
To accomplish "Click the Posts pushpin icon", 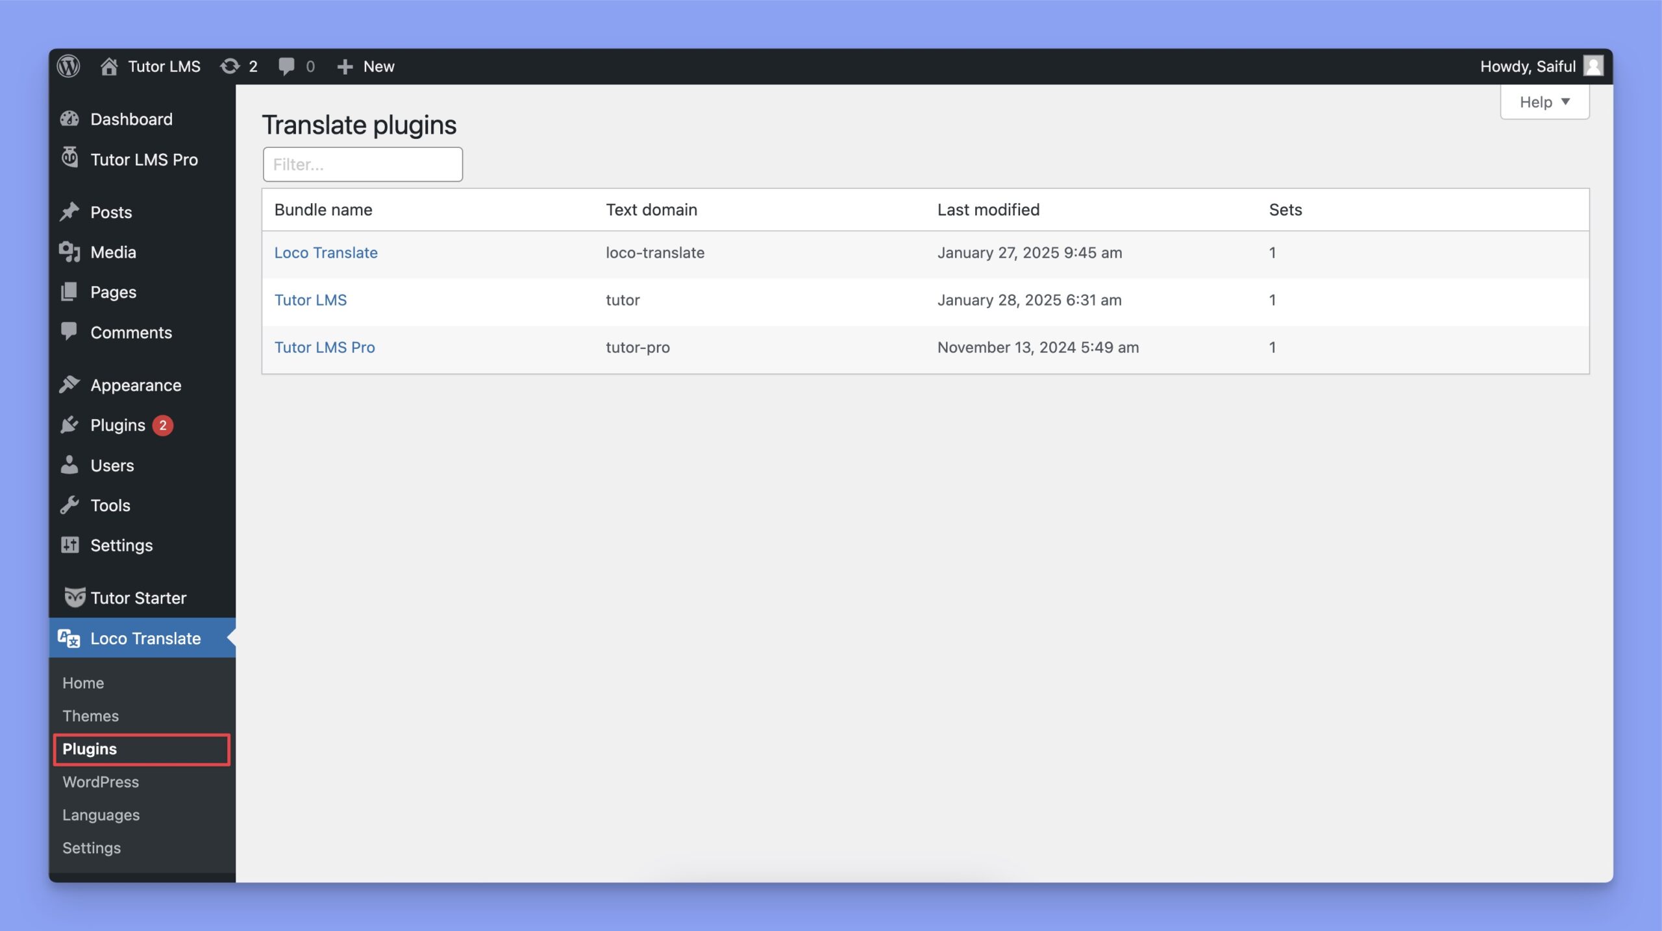I will click(x=69, y=212).
